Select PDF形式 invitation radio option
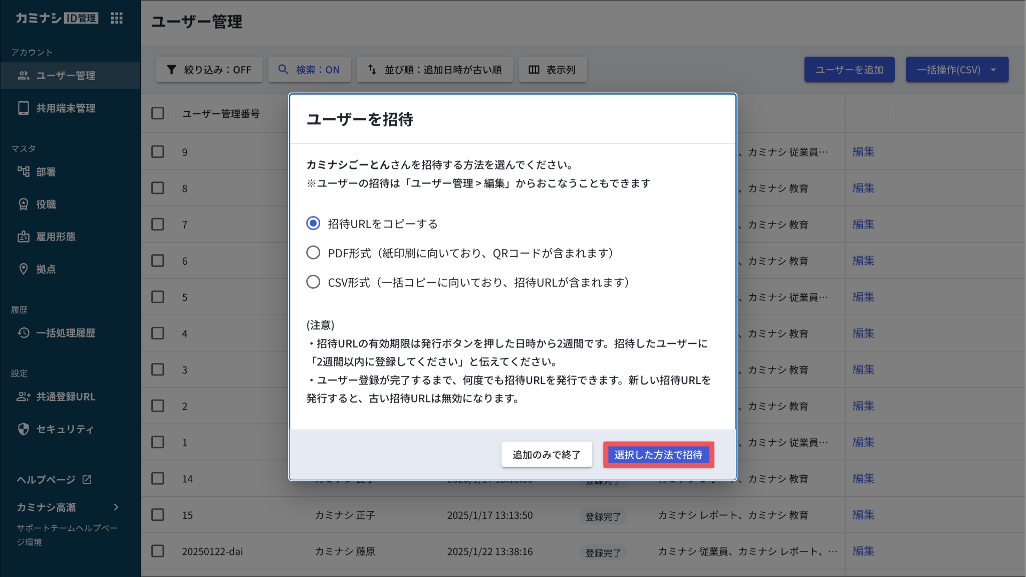Image resolution: width=1026 pixels, height=577 pixels. pos(313,253)
